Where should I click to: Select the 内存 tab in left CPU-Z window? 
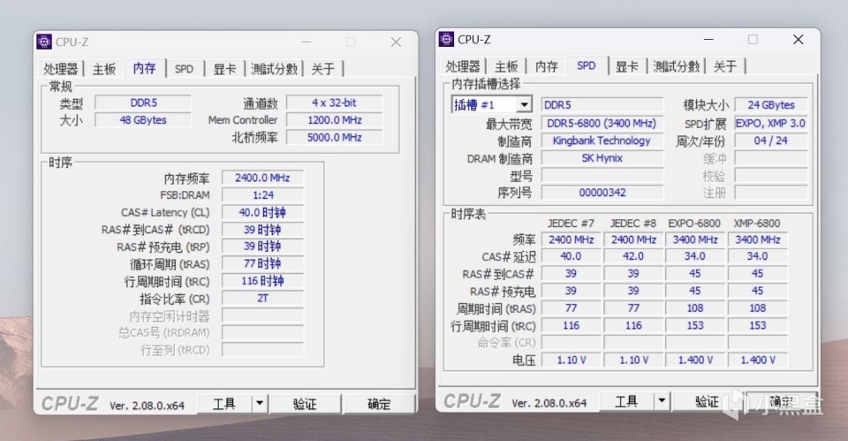(144, 68)
